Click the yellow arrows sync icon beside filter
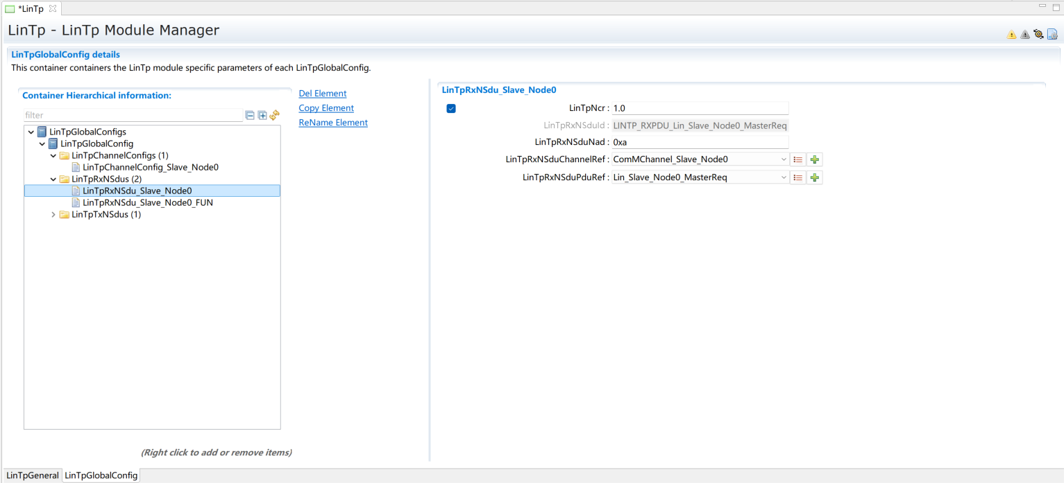 (274, 115)
